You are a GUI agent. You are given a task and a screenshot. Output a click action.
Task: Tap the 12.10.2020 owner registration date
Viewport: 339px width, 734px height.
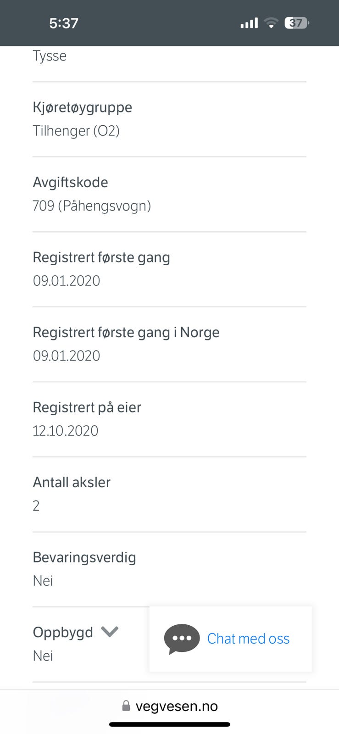(x=66, y=431)
